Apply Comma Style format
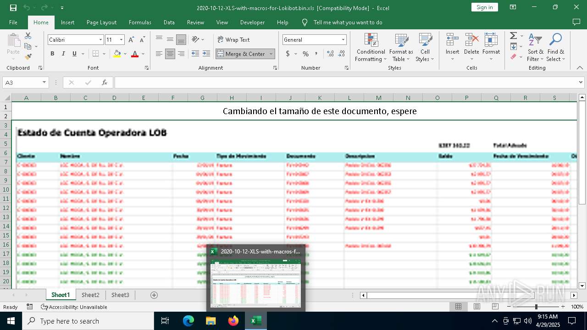The image size is (587, 330). (316, 54)
